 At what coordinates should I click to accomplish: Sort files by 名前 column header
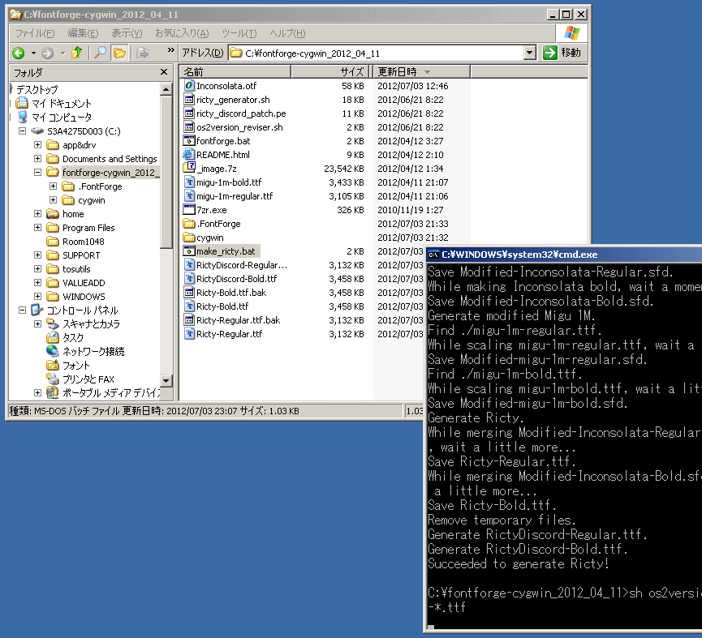pos(235,71)
